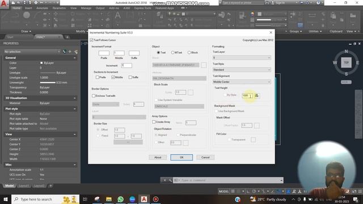This screenshot has height=204, width=363.
Task: Select the Circle tool in Draw panel
Action: pyautogui.click(x=27, y=15)
